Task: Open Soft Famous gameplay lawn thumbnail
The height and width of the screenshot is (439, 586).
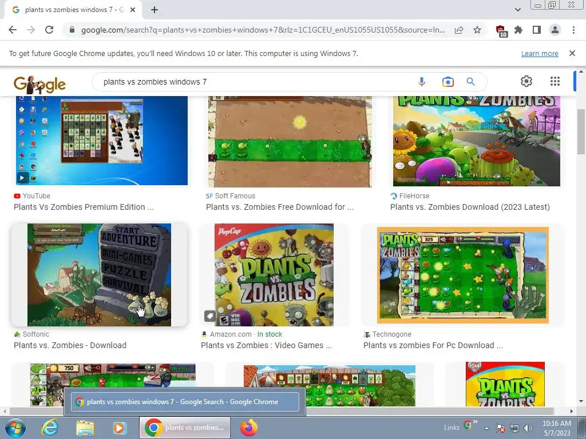Action: tap(290, 142)
